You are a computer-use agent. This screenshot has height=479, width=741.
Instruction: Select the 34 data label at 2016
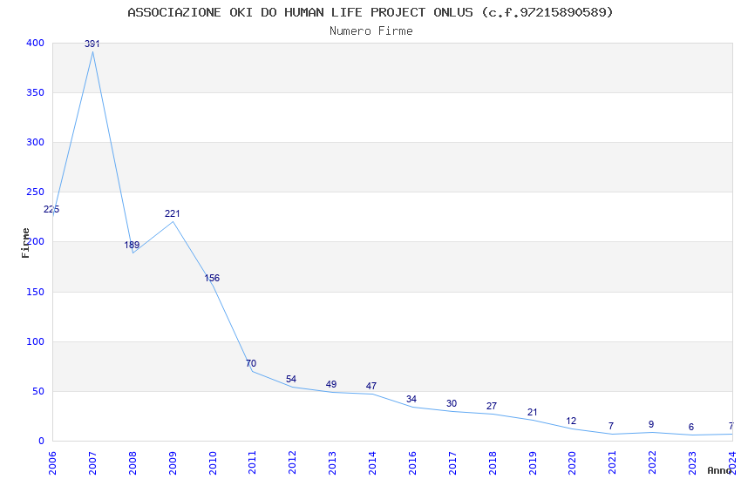pos(411,399)
